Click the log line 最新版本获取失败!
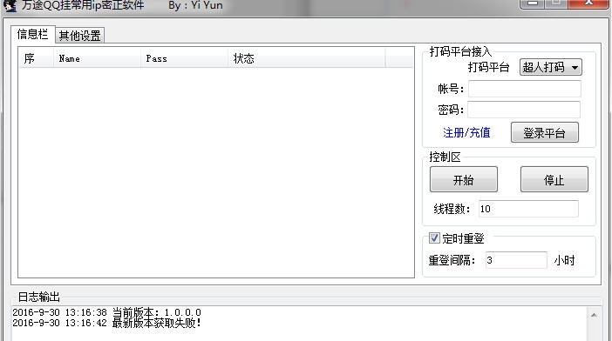This screenshot has height=341, width=612. coord(107,323)
